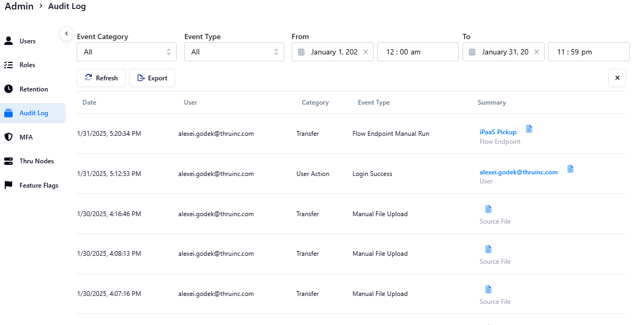Refresh the audit log list
The width and height of the screenshot is (633, 325).
(x=101, y=78)
